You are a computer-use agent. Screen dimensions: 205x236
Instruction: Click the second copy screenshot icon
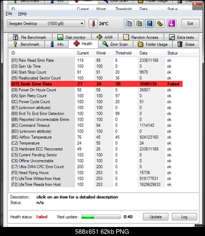(139, 24)
